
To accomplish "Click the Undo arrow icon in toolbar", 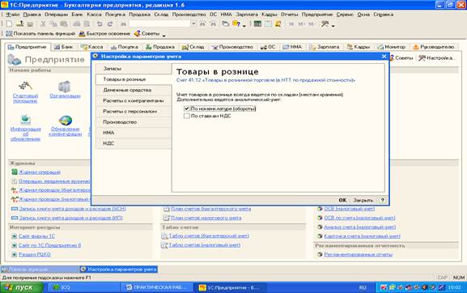I will click(100, 23).
